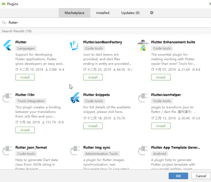Install the Flutter Enhancement Suite plugin
Image resolution: width=211 pixels, height=182 pixels.
161,77
